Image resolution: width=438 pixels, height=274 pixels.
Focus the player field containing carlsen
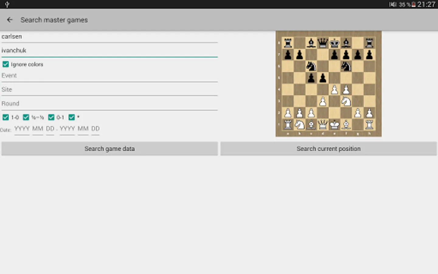(x=109, y=37)
